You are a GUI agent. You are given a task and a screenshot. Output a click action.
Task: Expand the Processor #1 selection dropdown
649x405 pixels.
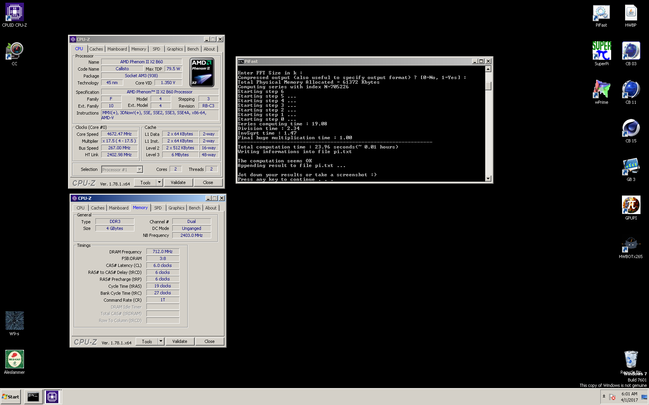(140, 169)
